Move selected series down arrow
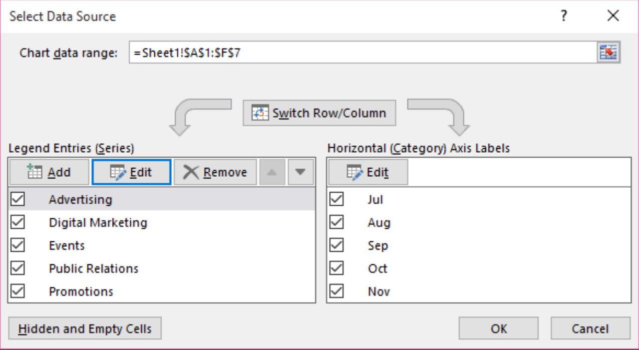Screen dimensions: 639x350 pos(300,172)
